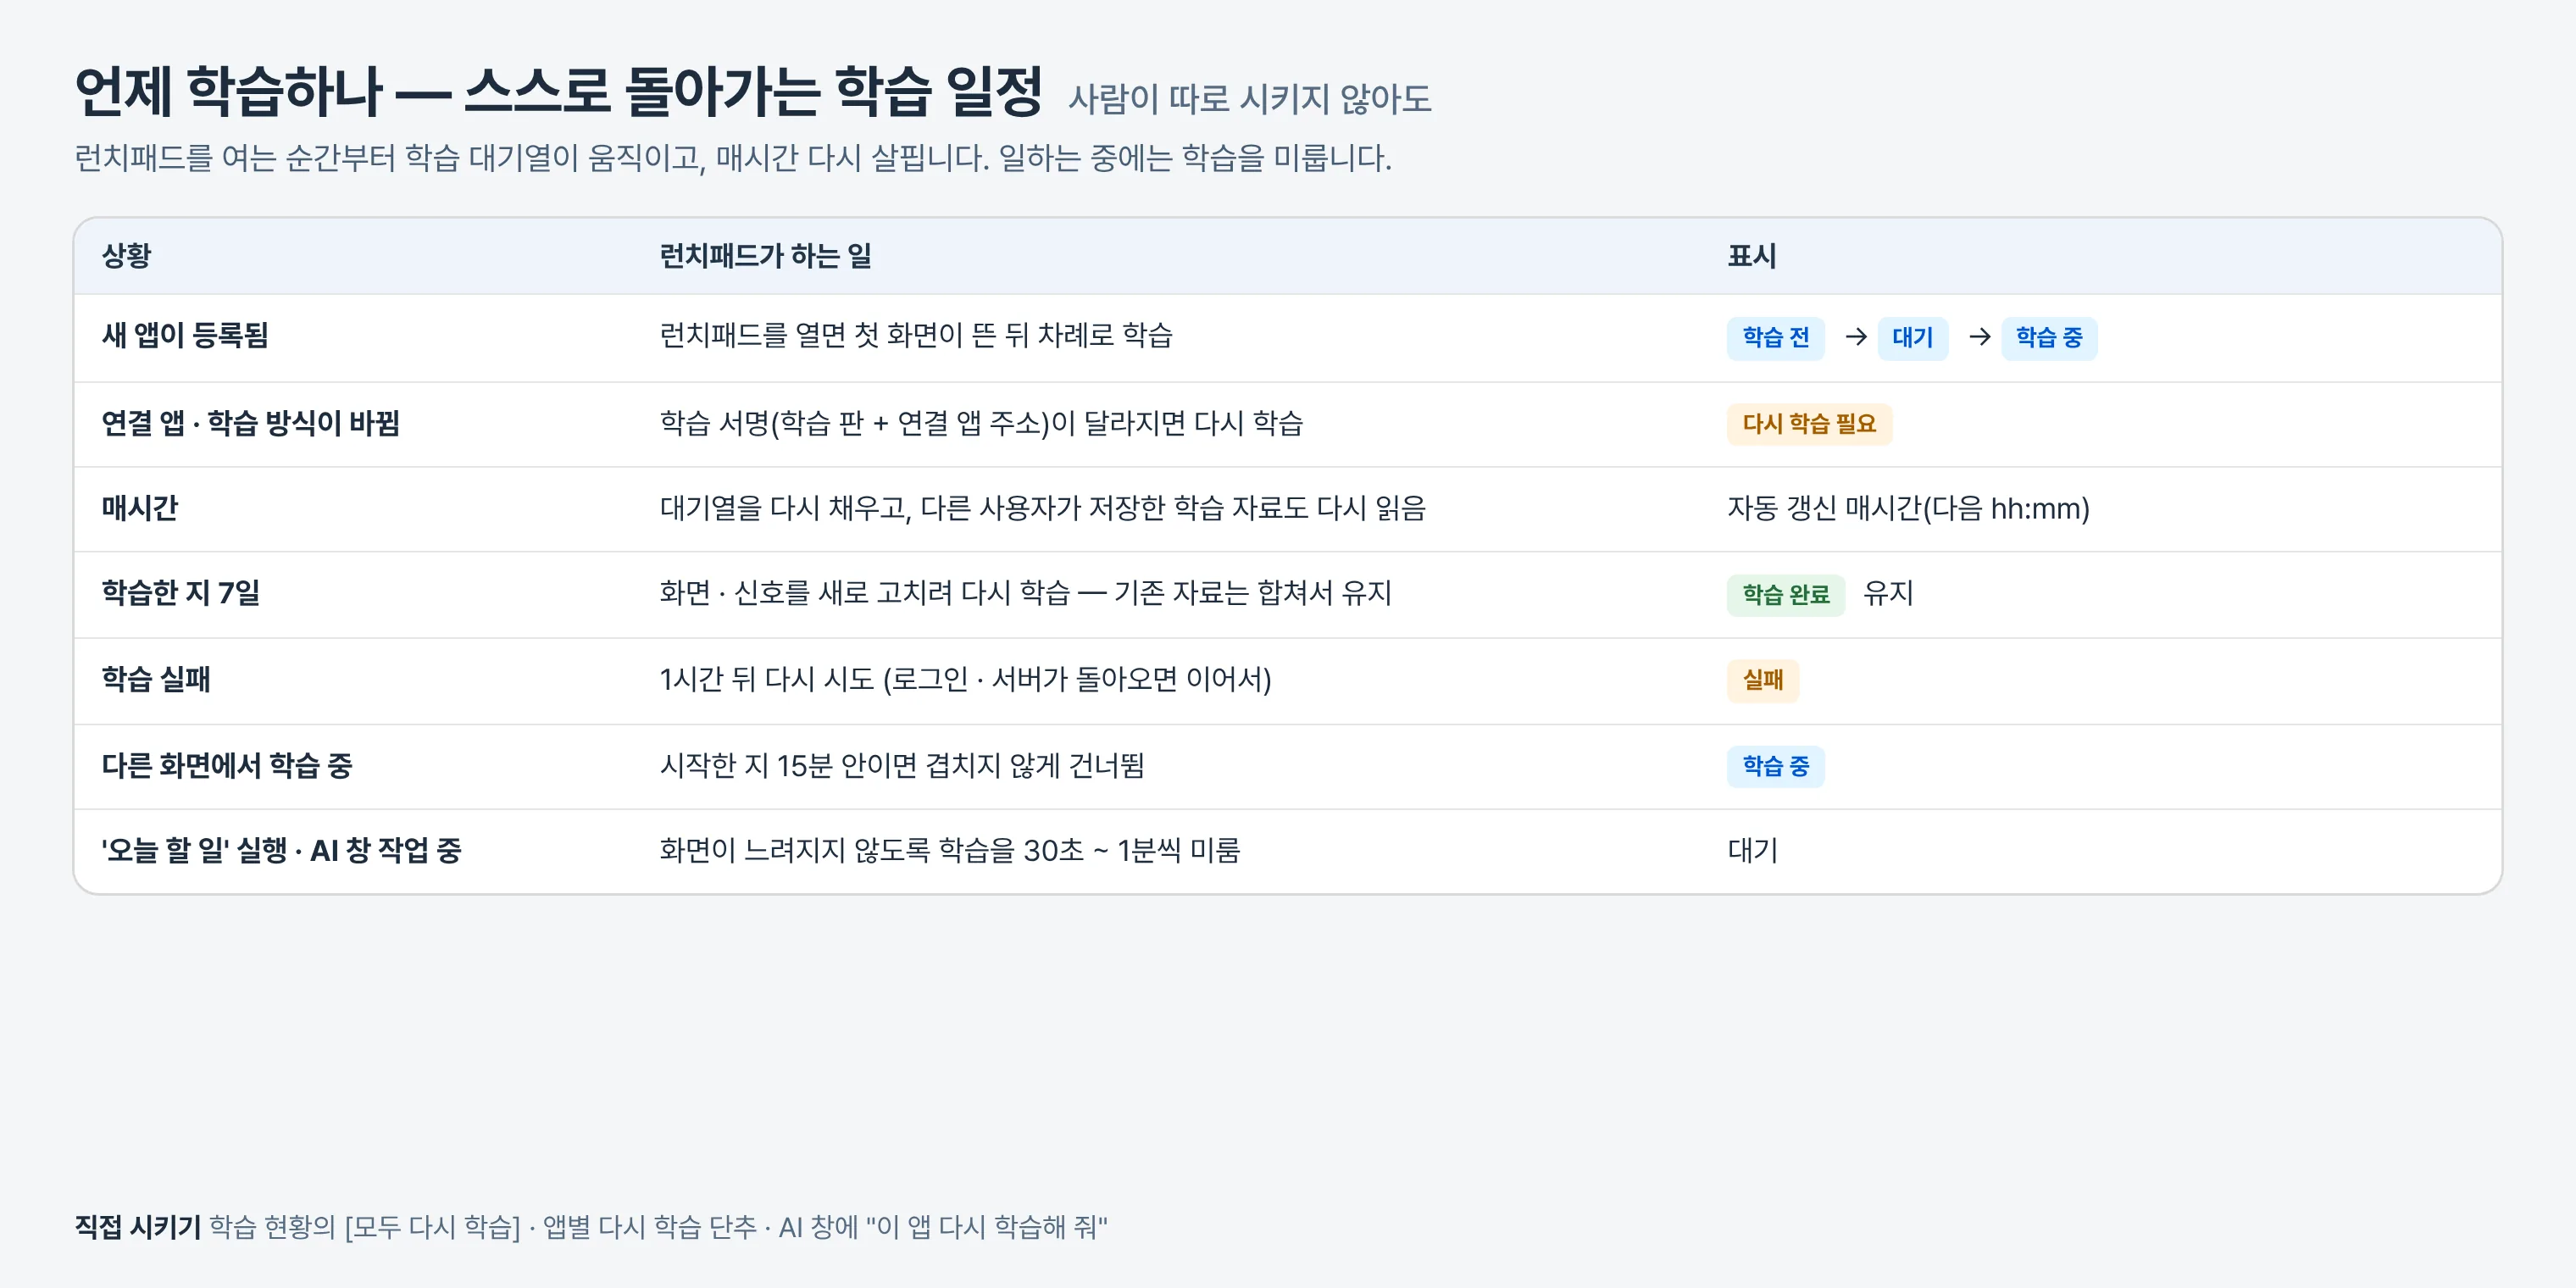
Task: Click the '상황' column header
Action: [126, 256]
